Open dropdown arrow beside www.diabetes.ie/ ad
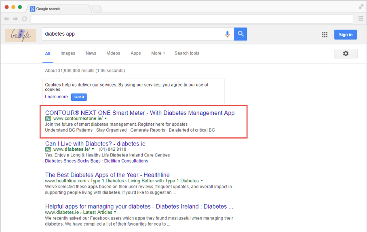Screen dimensions: 367x232 tap(93, 149)
